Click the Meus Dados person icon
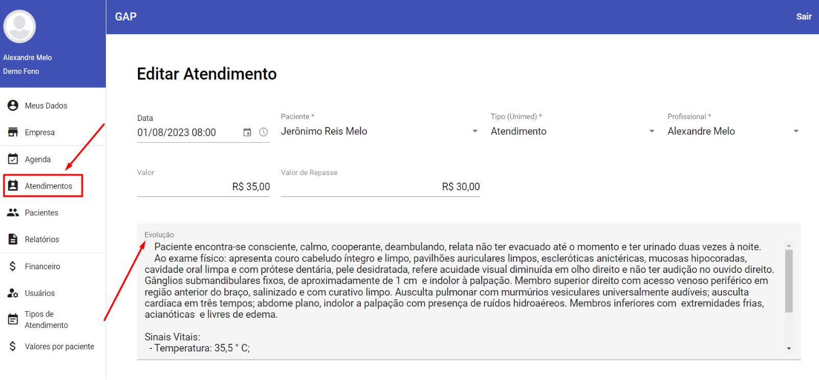Viewport: 819px width, 380px height. [13, 106]
